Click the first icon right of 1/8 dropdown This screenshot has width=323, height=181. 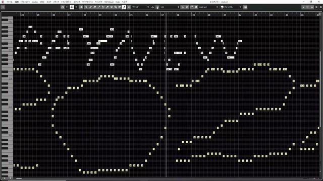(x=183, y=7)
